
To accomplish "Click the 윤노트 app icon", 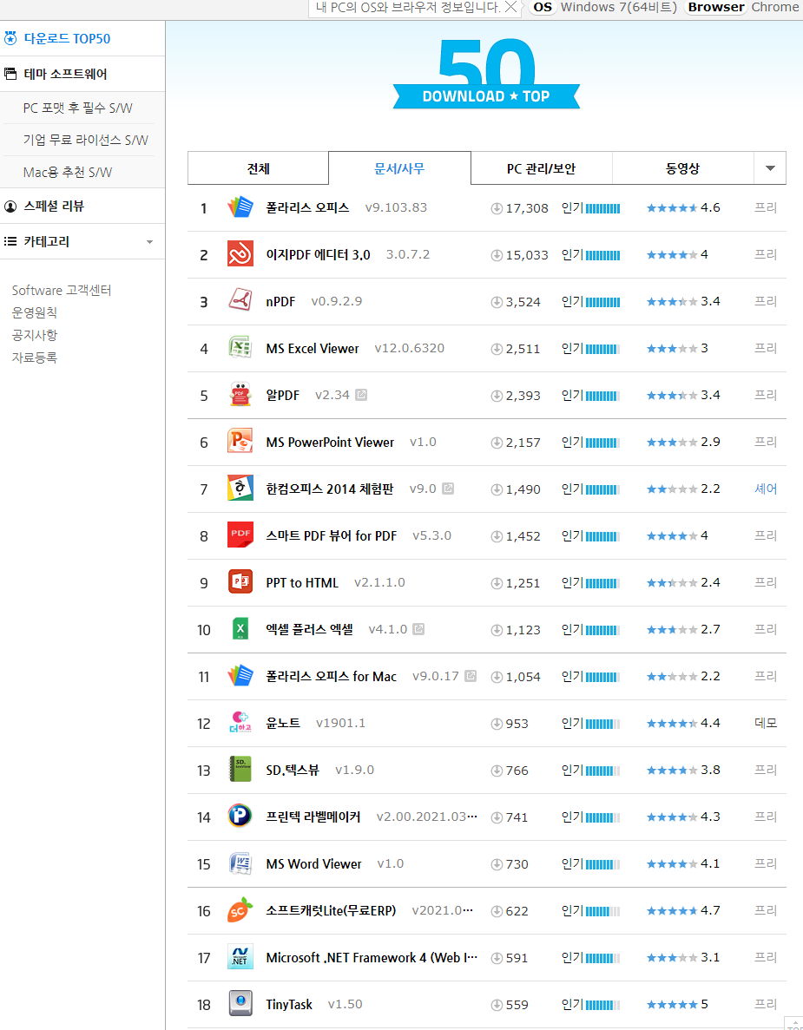I will pyautogui.click(x=240, y=723).
